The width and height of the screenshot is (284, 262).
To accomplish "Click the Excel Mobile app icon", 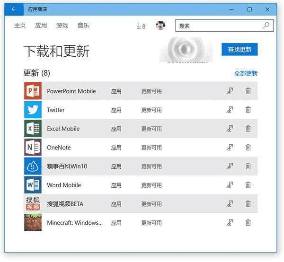I will pyautogui.click(x=33, y=129).
